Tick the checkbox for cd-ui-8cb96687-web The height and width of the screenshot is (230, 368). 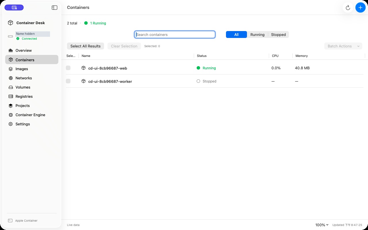pyautogui.click(x=68, y=68)
